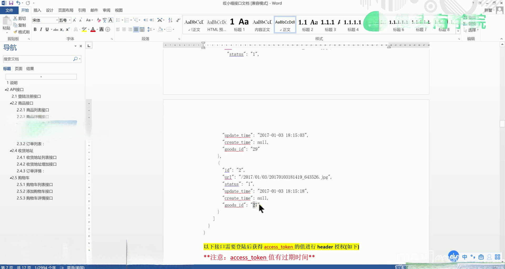Click align left icon

(118, 29)
